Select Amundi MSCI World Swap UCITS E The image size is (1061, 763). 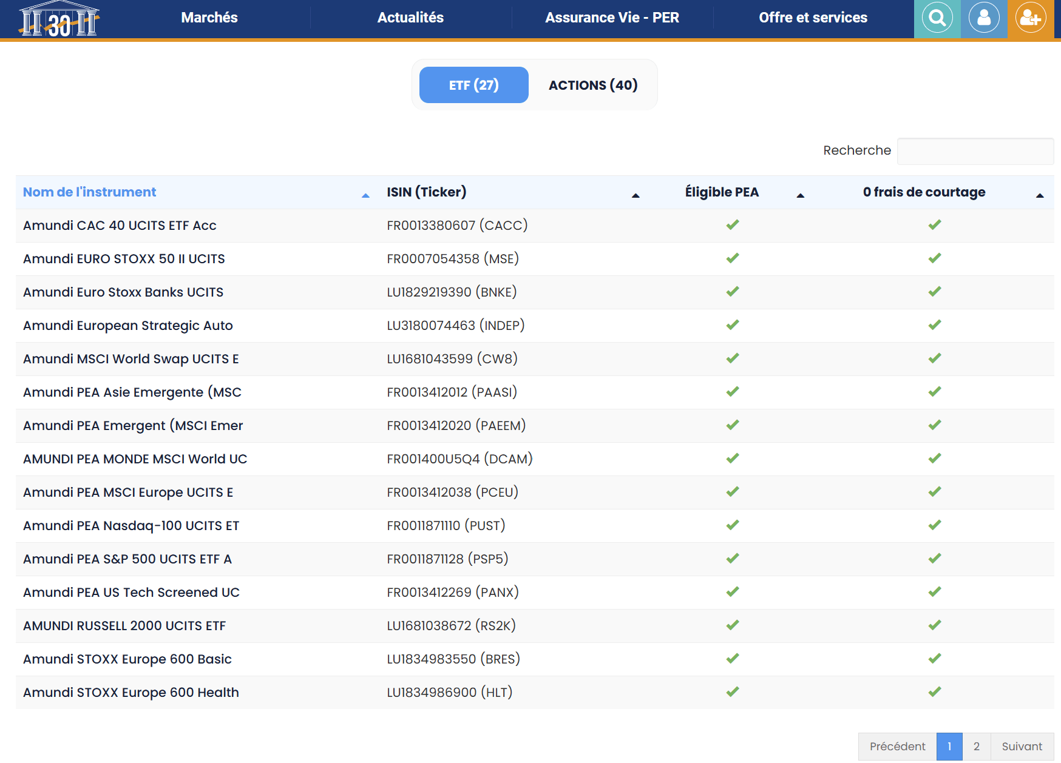point(131,359)
